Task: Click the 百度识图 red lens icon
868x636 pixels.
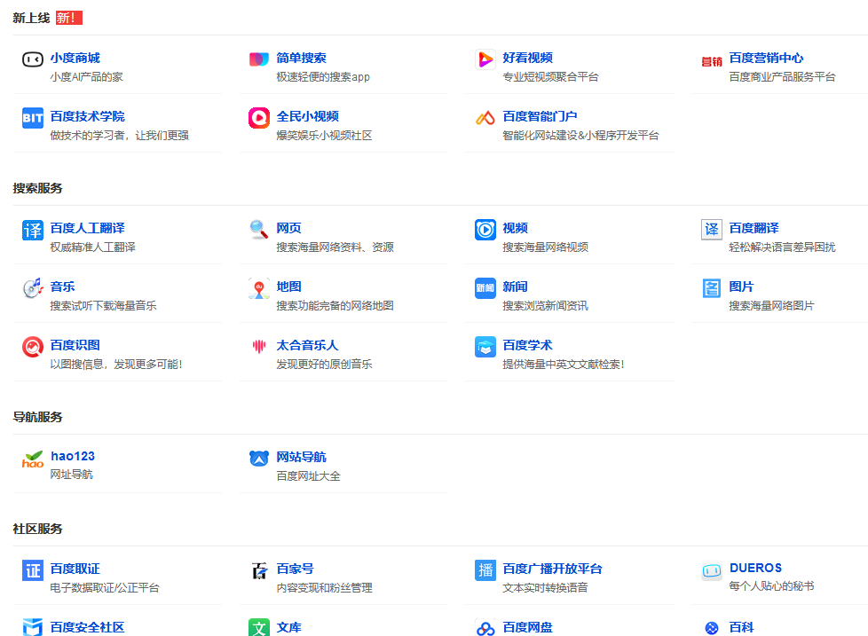Action: coord(33,347)
